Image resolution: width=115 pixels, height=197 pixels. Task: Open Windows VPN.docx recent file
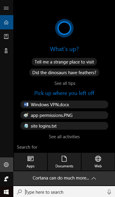[64, 104]
